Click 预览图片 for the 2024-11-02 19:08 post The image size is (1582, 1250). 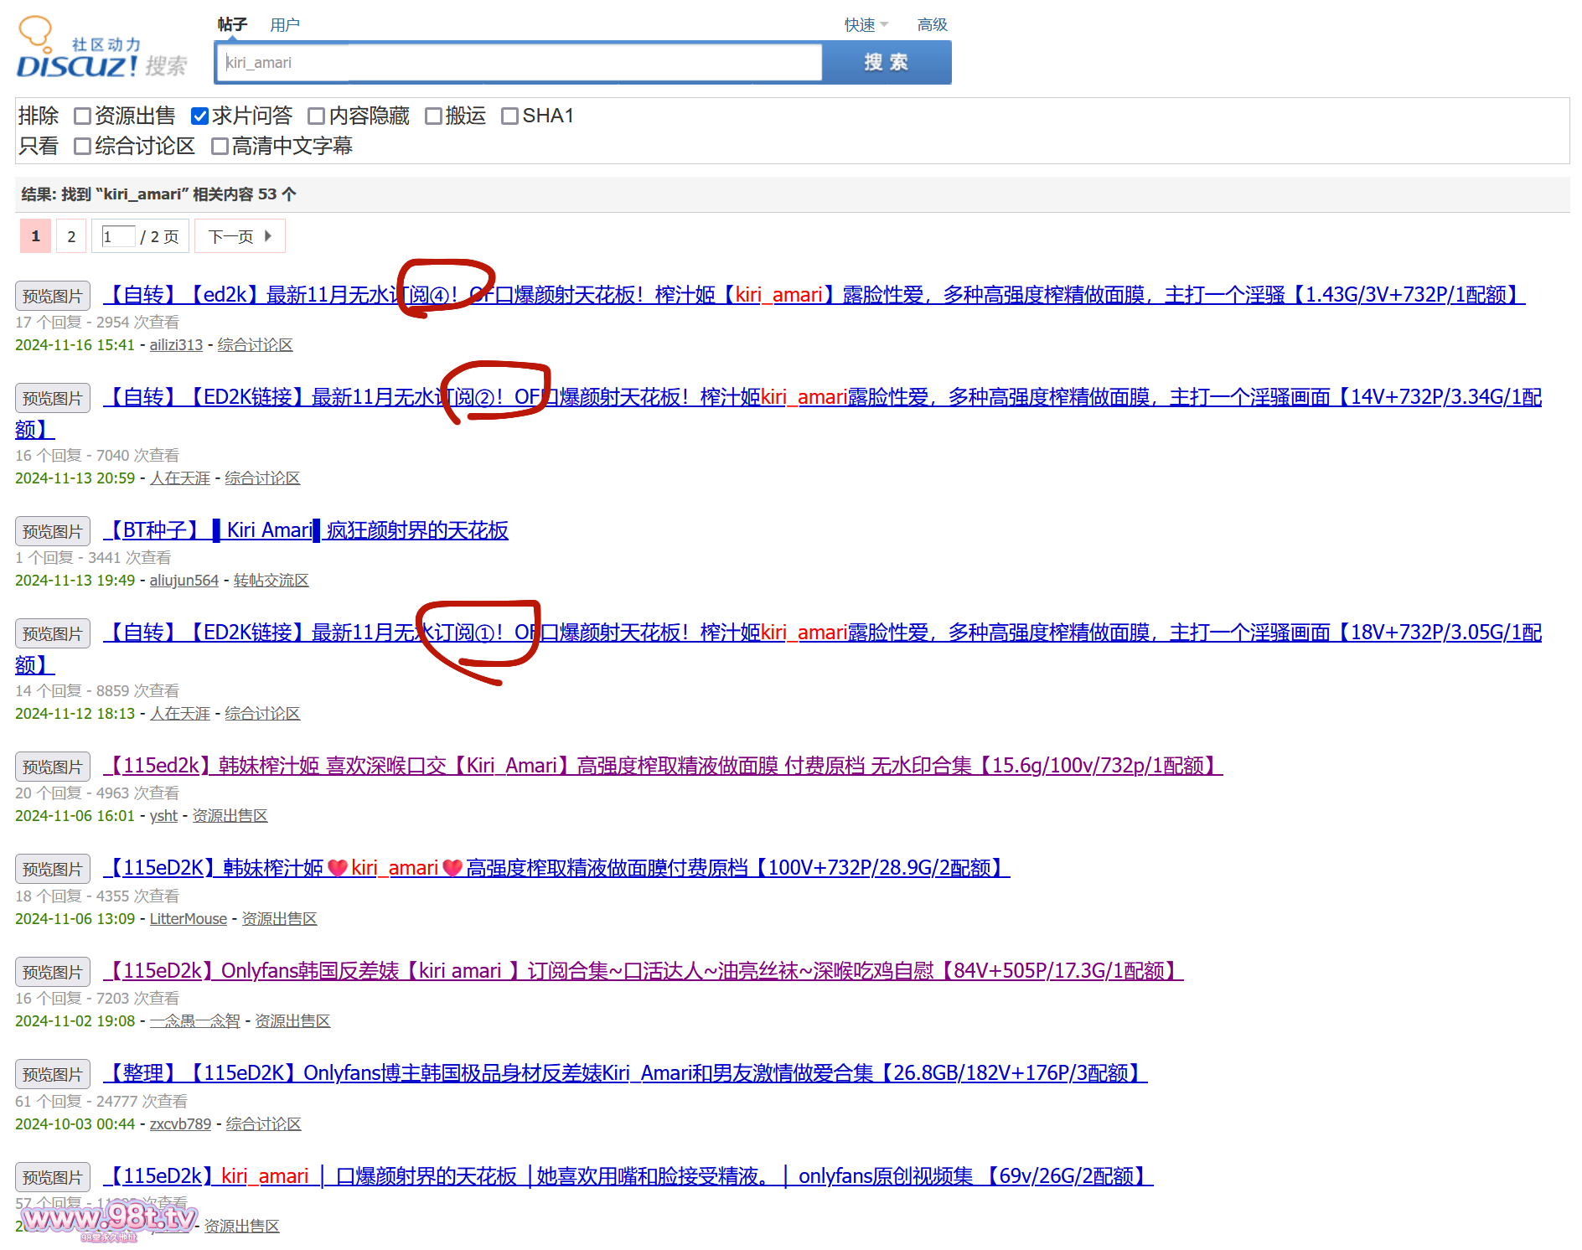[x=52, y=972]
